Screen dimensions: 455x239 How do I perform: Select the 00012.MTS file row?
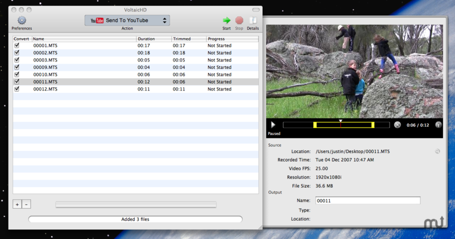[x=135, y=89]
